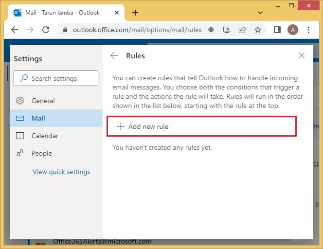
Task: Focus the Search settings field
Action: [x=56, y=78]
